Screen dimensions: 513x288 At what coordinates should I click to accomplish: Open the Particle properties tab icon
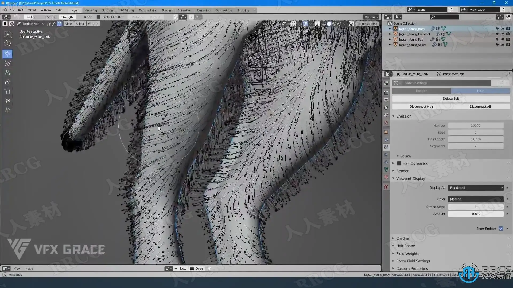[x=386, y=147]
